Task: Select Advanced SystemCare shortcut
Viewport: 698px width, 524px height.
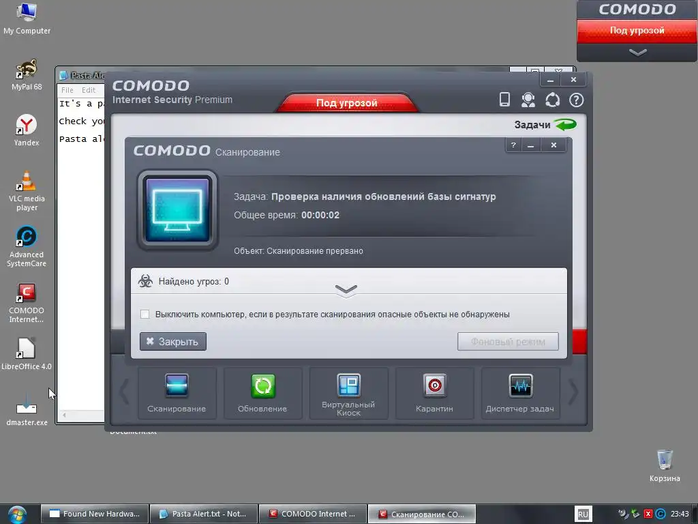Action: tap(27, 247)
